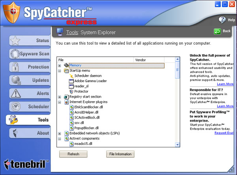Follow Learn More under Unlock full power
The height and width of the screenshot is (175, 237).
coord(225,84)
